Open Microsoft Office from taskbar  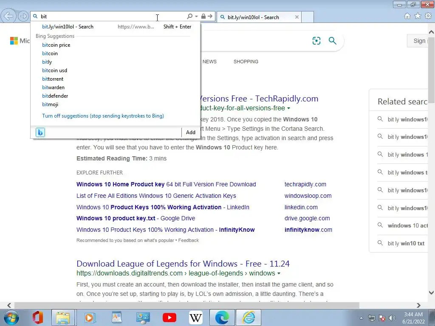click(x=37, y=318)
